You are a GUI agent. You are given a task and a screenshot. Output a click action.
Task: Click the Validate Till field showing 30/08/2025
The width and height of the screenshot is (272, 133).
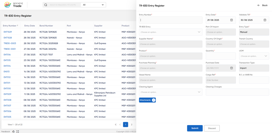tap(254, 20)
